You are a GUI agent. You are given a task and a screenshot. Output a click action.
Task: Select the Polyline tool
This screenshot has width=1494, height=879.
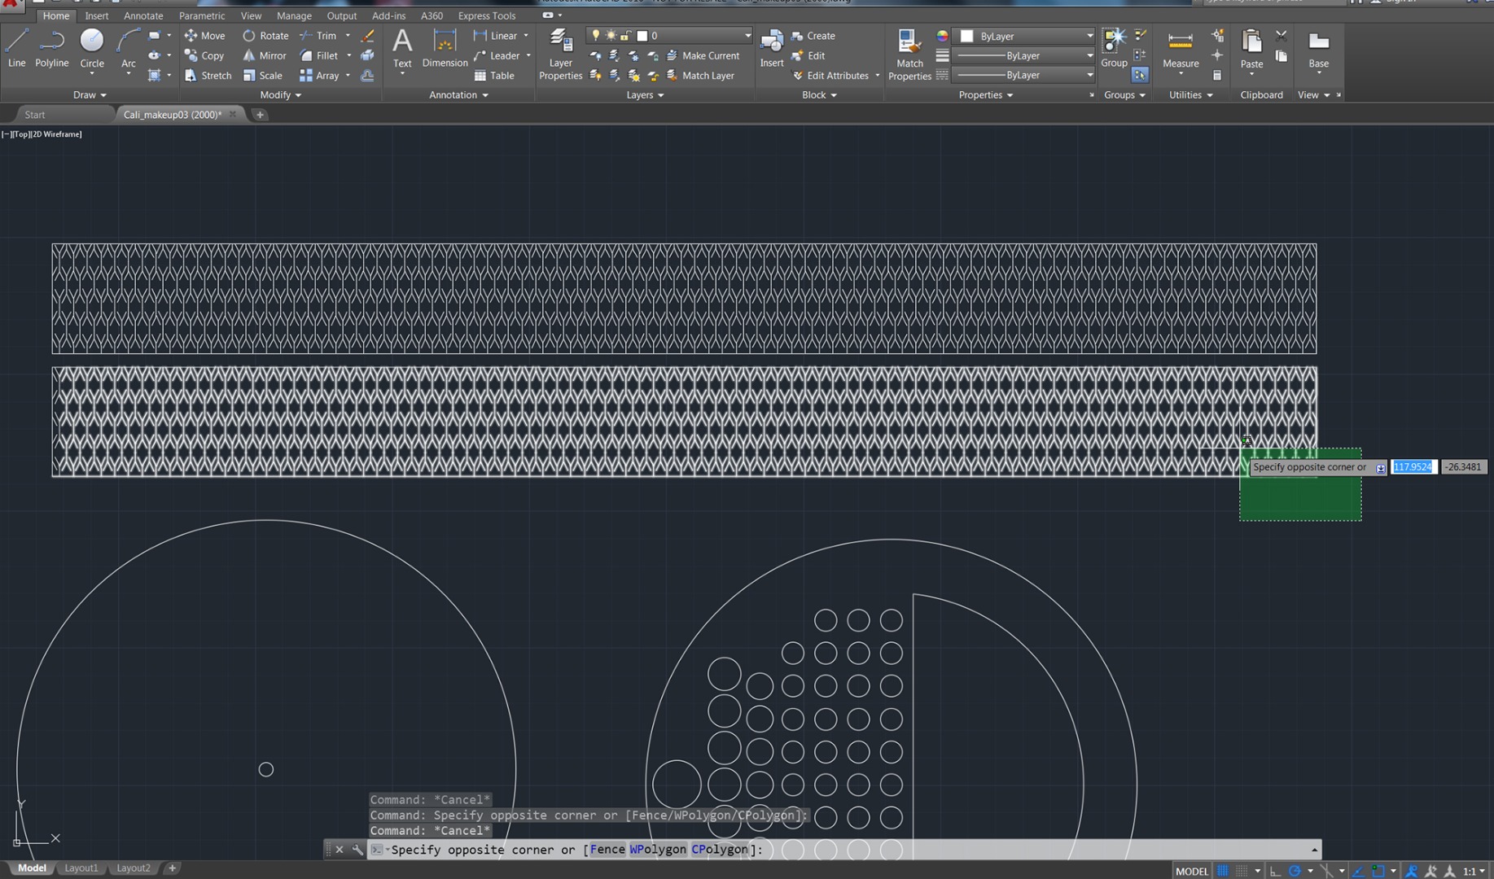pos(51,48)
